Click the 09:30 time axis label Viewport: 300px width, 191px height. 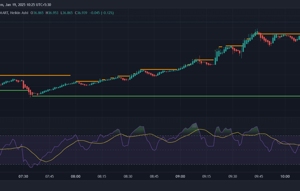233,177
